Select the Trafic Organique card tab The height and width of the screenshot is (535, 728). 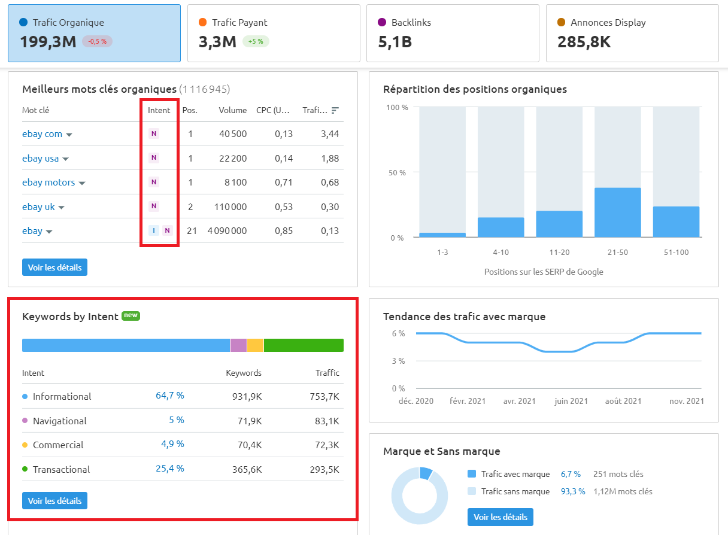tap(94, 33)
